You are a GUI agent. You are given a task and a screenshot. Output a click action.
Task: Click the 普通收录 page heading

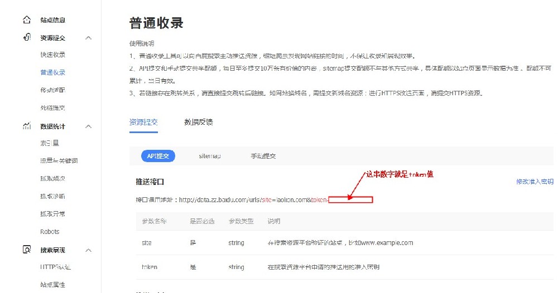[156, 23]
